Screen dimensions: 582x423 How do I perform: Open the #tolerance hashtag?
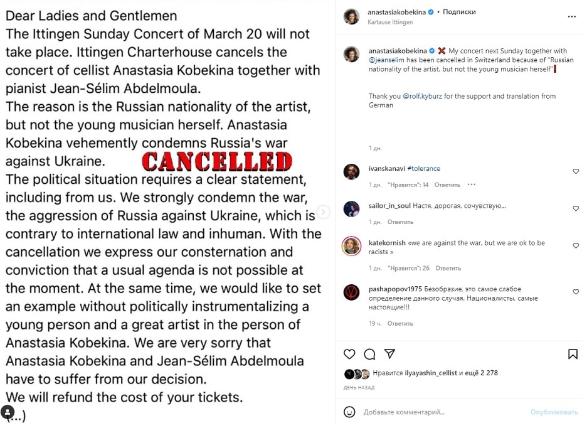423,168
